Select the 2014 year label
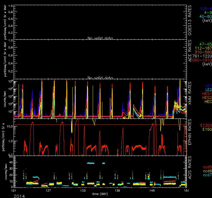 point(20,196)
